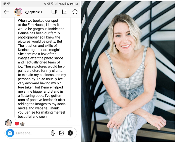Tap the battery 78% status indicator
Viewport: 176px width, 143px height.
[62, 4]
